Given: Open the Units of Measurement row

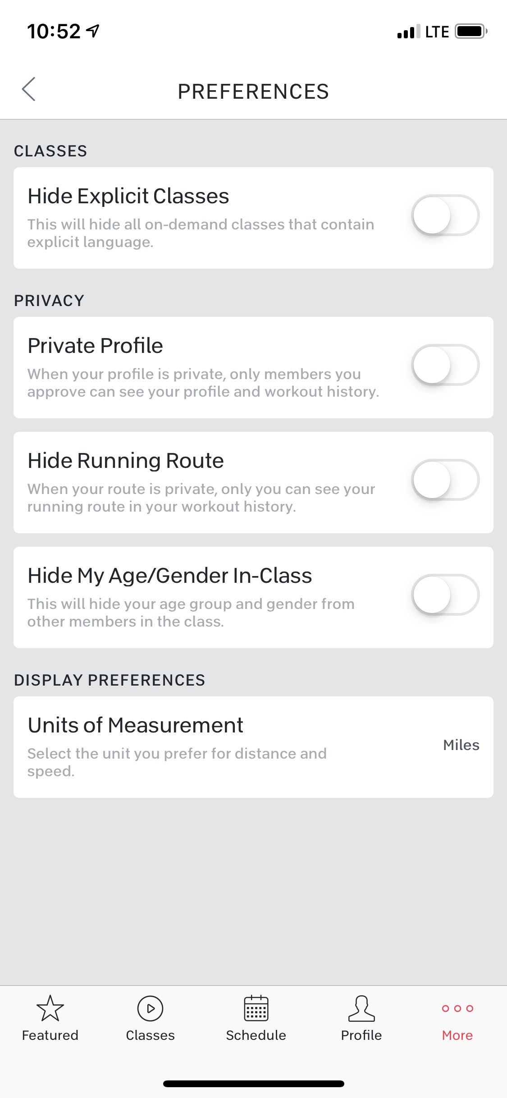Looking at the screenshot, I should (x=253, y=747).
